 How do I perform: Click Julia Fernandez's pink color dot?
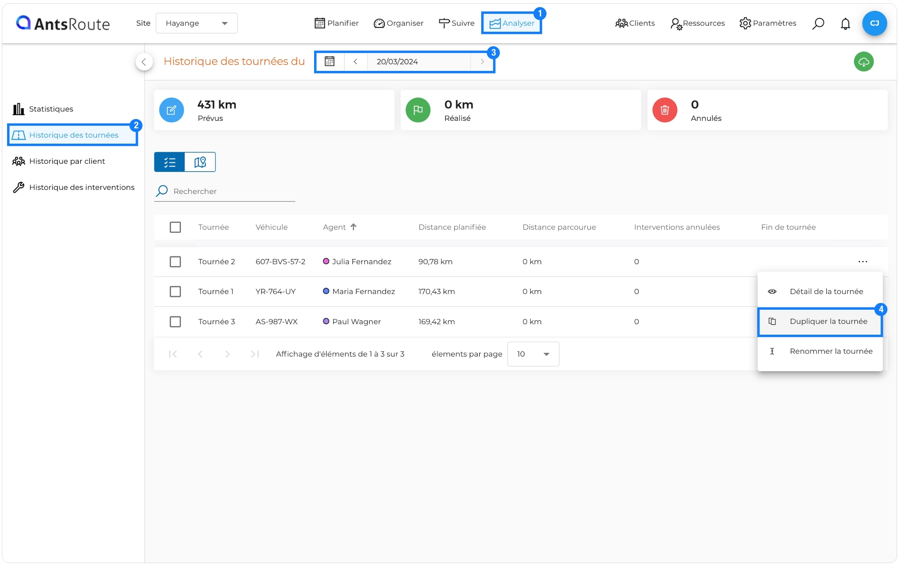[326, 261]
